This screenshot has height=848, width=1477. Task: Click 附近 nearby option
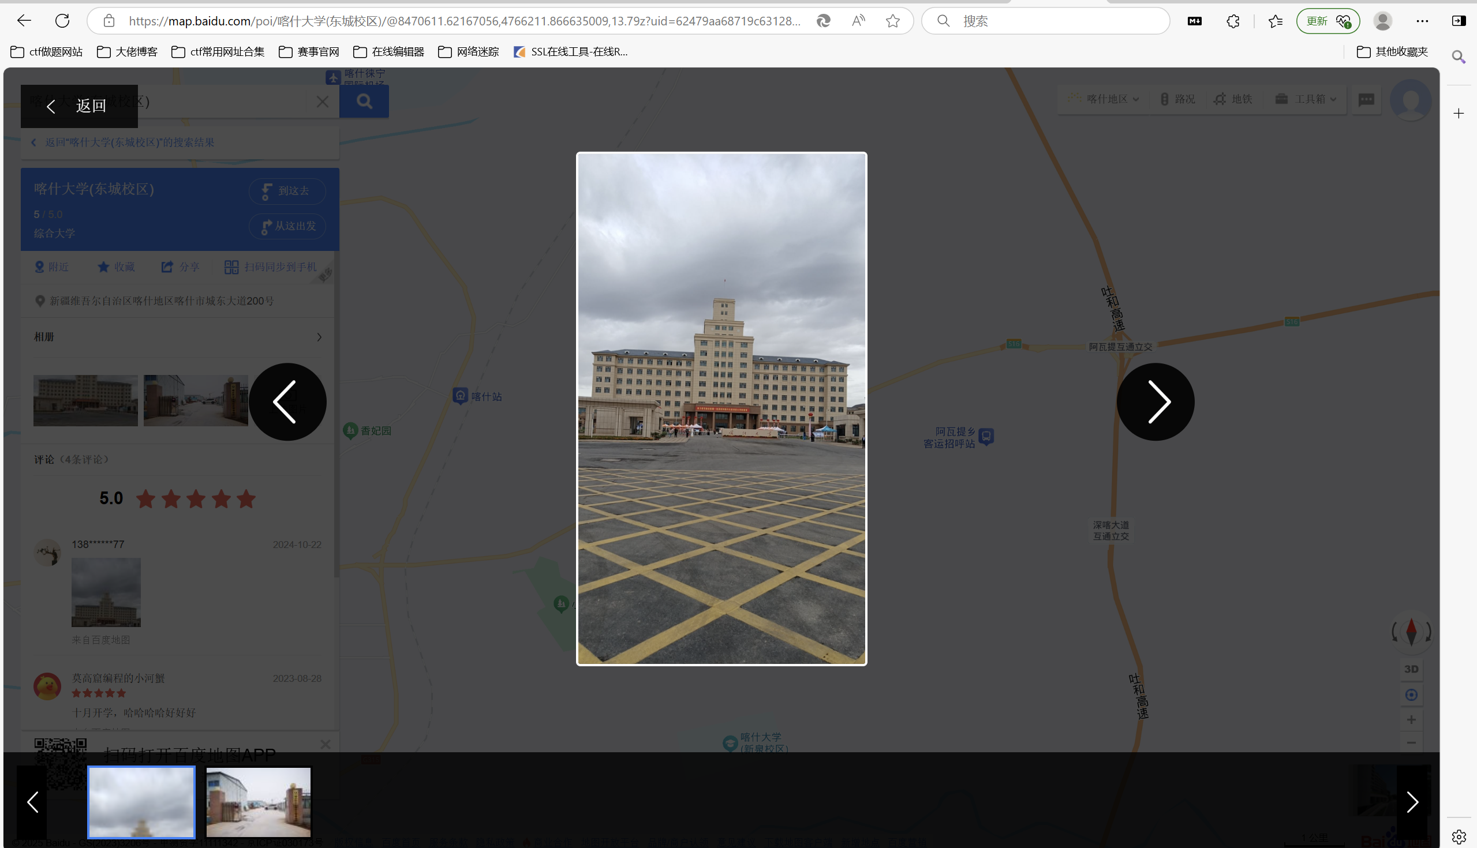click(52, 267)
